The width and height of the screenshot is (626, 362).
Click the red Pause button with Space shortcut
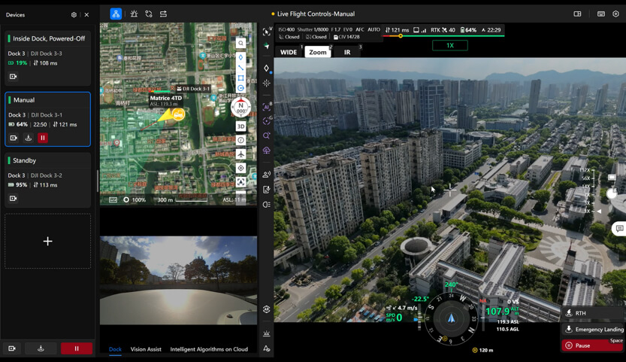(x=594, y=345)
